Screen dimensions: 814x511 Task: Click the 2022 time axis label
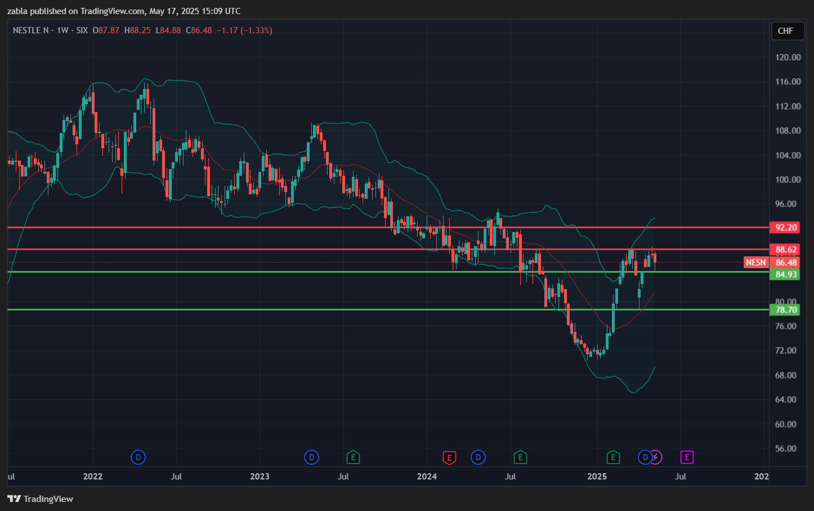pyautogui.click(x=93, y=477)
